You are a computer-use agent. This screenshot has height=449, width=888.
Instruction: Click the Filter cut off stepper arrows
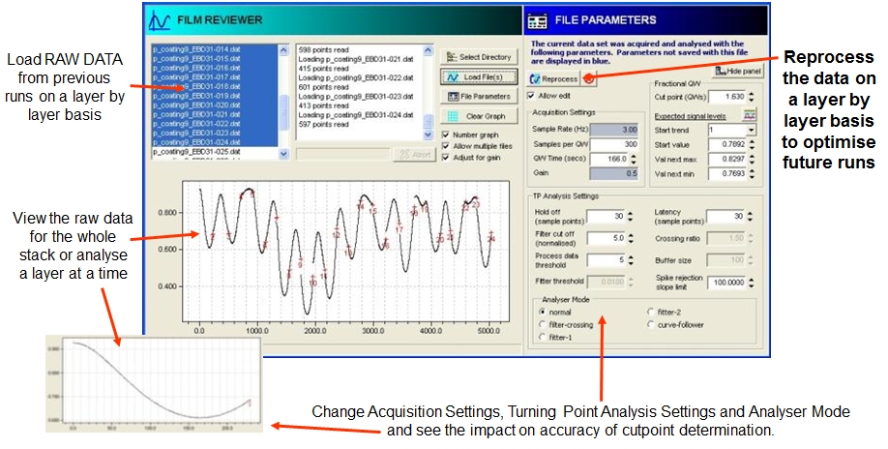tap(630, 238)
